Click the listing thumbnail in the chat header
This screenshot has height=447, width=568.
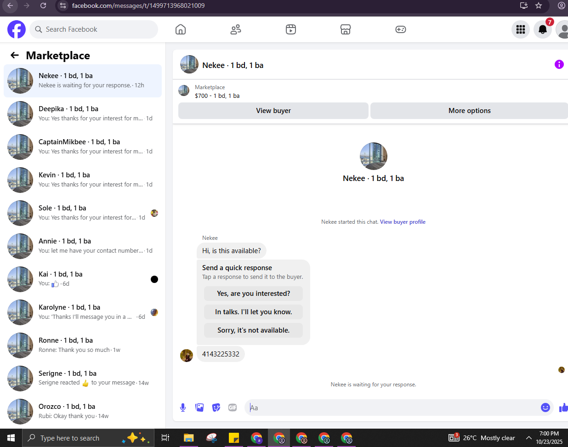pyautogui.click(x=189, y=65)
